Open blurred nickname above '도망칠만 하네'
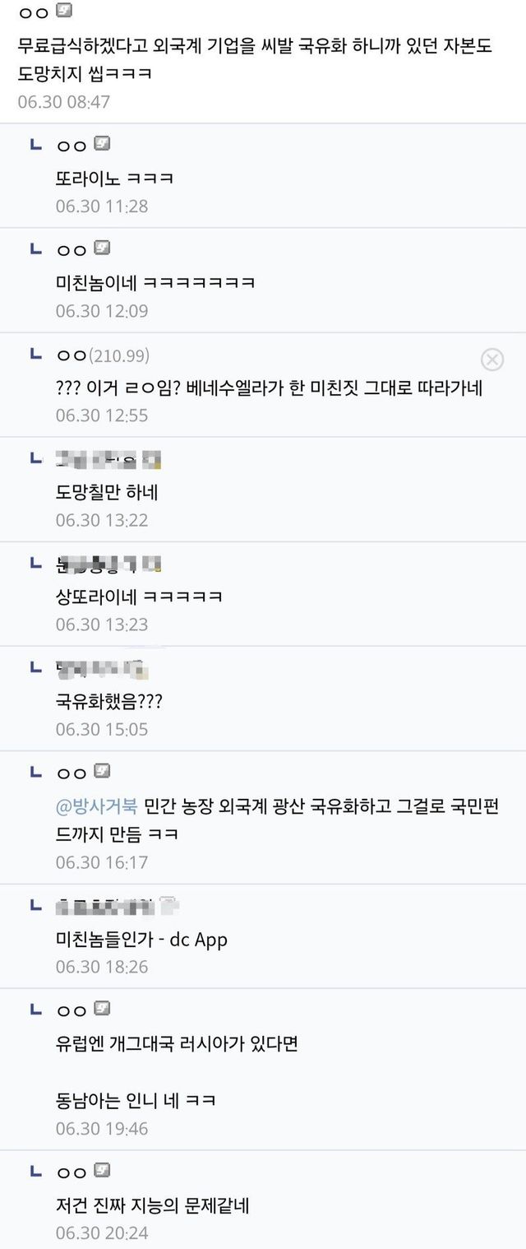The image size is (526, 1249). click(108, 459)
